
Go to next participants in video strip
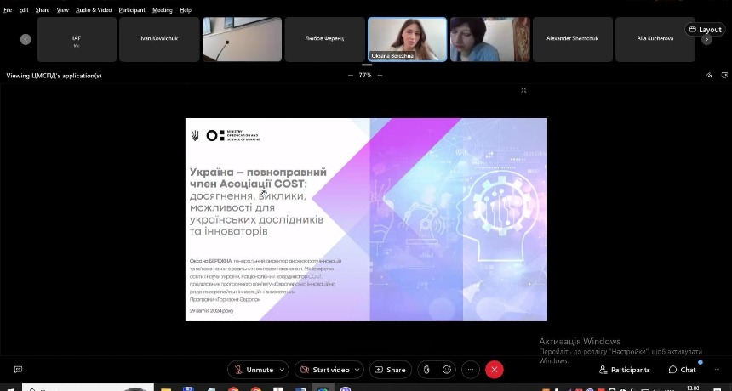click(x=706, y=40)
